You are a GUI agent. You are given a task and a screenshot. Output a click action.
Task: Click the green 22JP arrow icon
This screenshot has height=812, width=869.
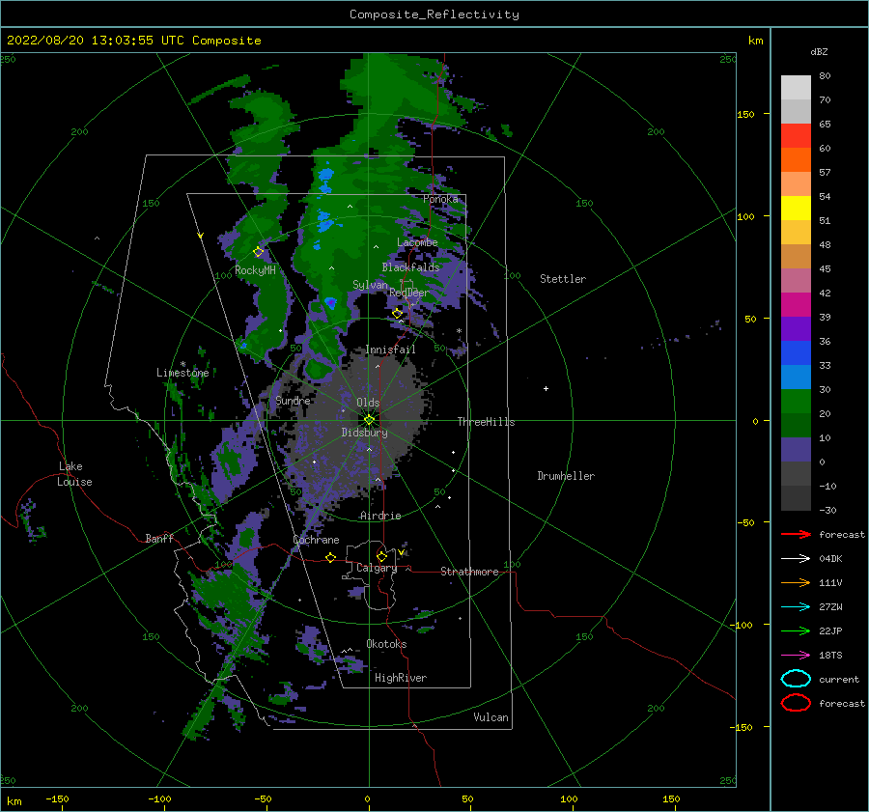(x=796, y=630)
